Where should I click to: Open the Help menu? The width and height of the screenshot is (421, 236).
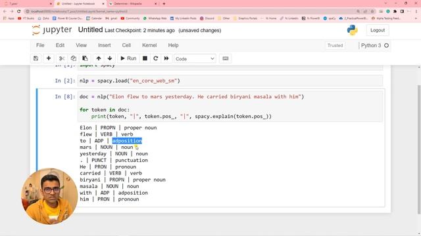[173, 45]
